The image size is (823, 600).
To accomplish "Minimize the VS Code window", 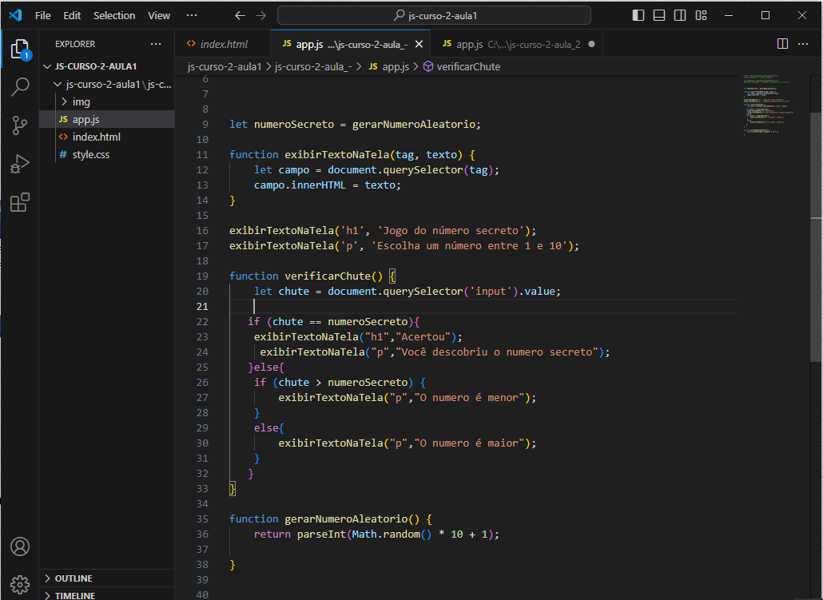I will tap(729, 15).
